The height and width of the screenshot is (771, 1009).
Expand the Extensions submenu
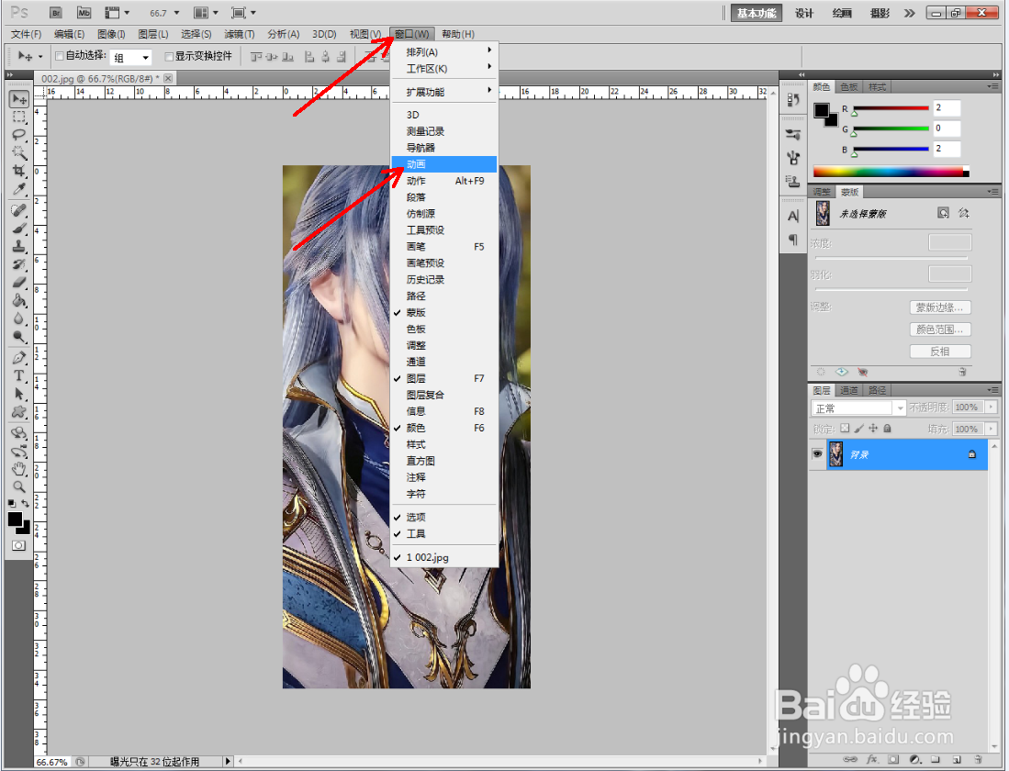coord(444,92)
